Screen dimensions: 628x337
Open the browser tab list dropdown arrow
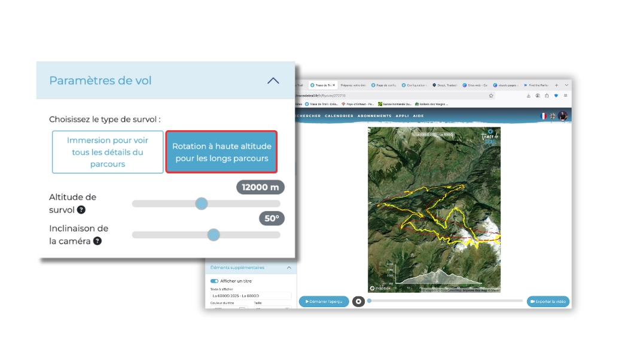click(x=566, y=85)
